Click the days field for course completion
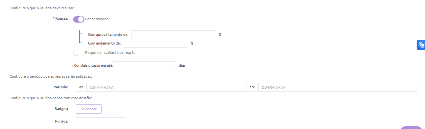This screenshot has width=425, height=129. [144, 66]
